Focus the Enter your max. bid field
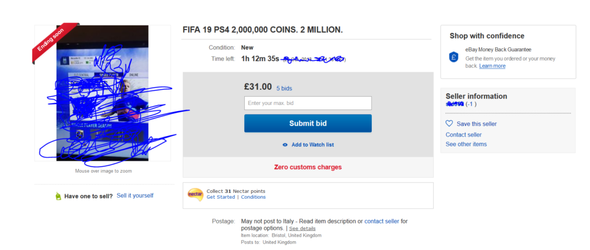This screenshot has height=250, width=590. 308,103
